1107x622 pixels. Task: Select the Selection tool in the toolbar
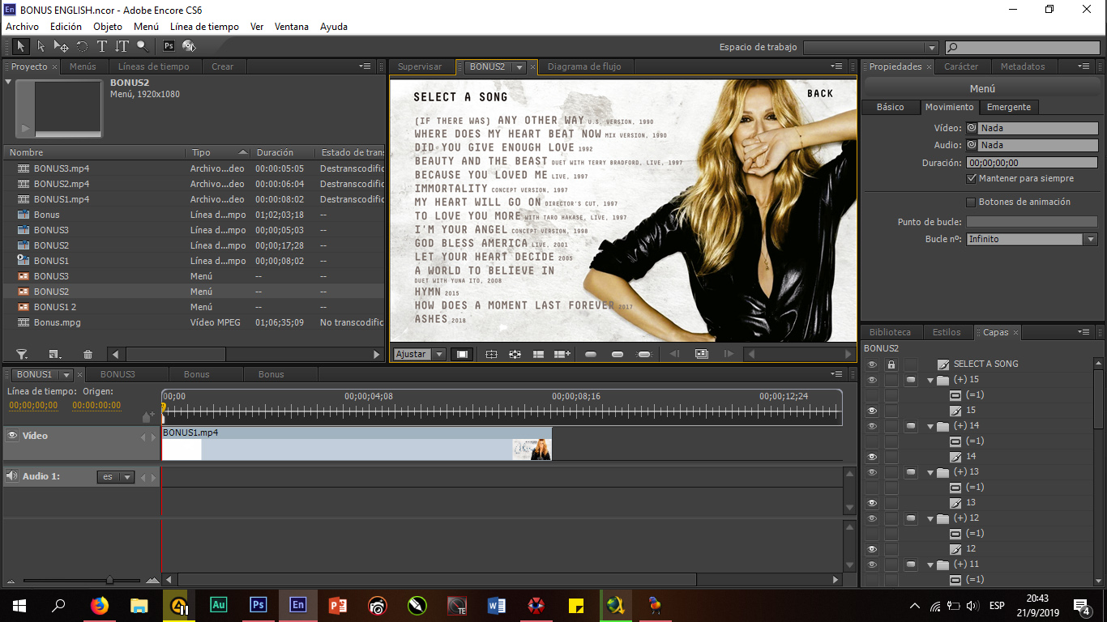(x=21, y=46)
